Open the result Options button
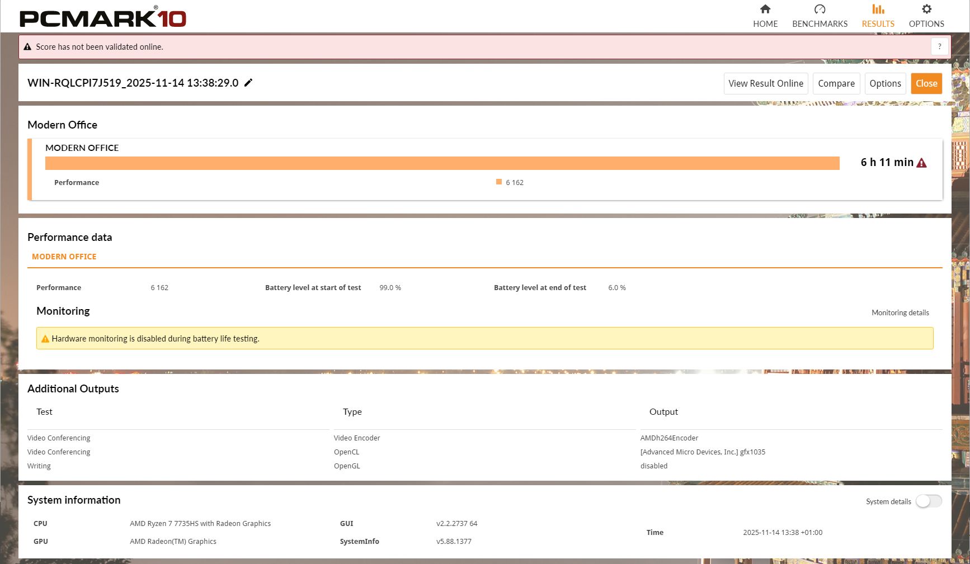This screenshot has width=970, height=564. point(885,83)
